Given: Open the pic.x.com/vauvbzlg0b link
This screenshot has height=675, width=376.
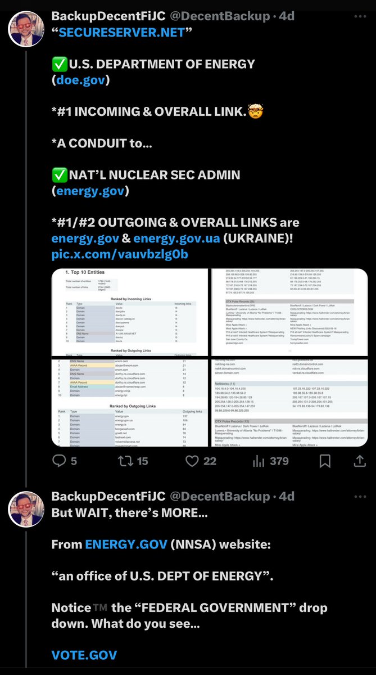Looking at the screenshot, I should click(120, 254).
